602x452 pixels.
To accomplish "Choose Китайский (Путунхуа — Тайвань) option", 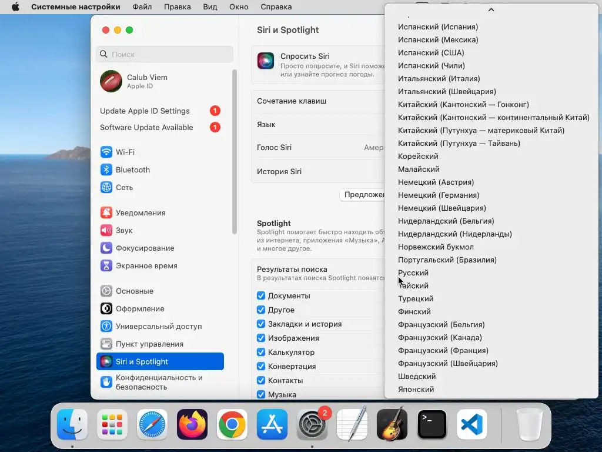I will tap(491, 143).
